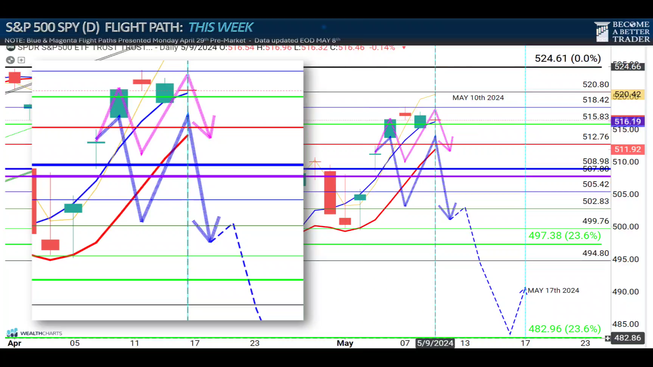The width and height of the screenshot is (653, 367).
Task: Click the 502.83 level label
Action: (596, 201)
